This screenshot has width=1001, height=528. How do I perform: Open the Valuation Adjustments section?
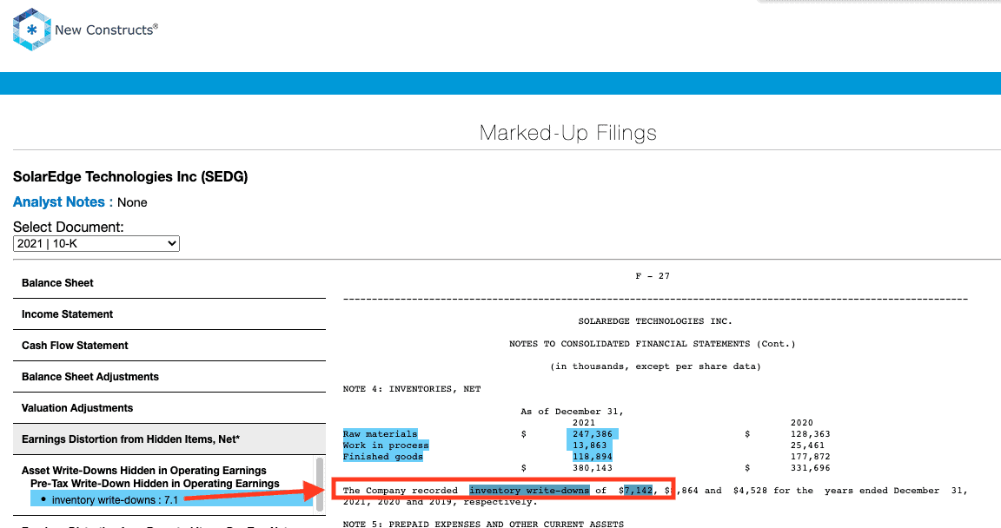(169, 408)
